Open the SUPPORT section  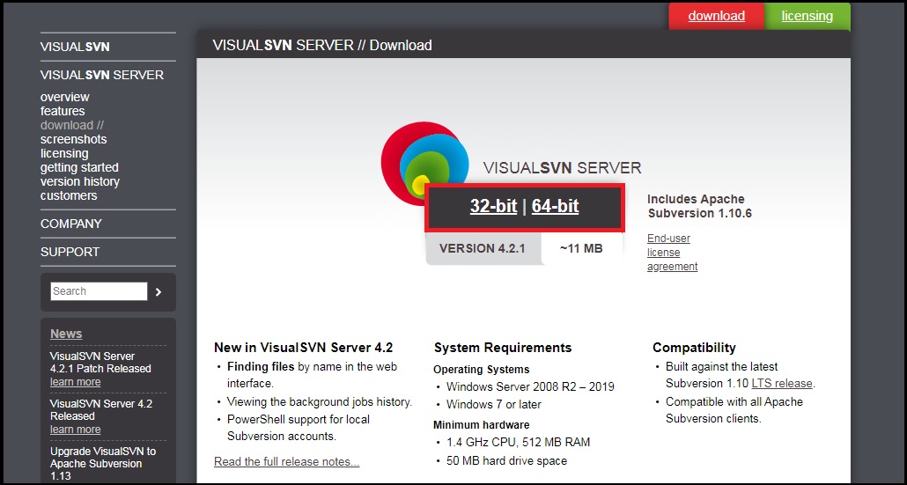point(70,252)
